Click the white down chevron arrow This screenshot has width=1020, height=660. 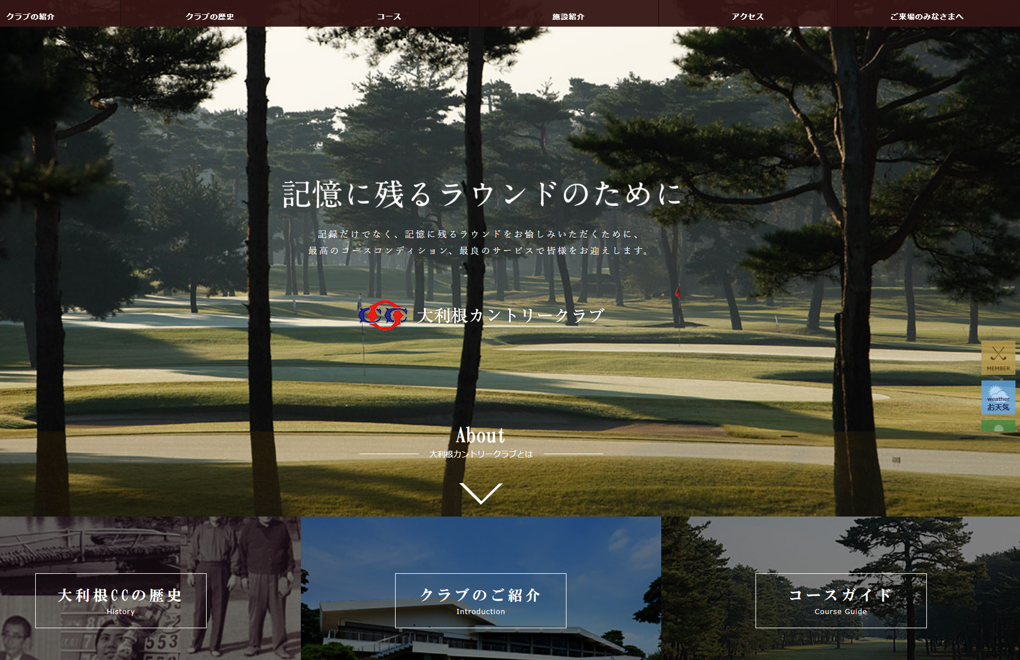481,493
